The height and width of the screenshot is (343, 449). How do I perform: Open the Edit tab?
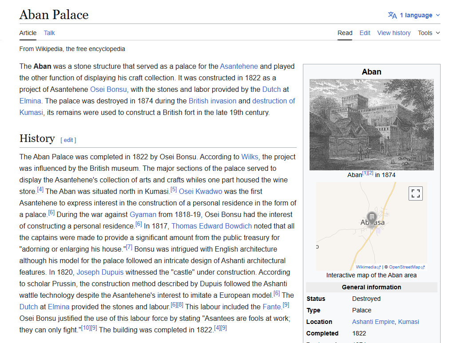tap(365, 33)
